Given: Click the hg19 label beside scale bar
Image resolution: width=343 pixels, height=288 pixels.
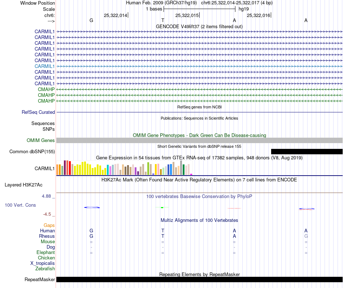Looking at the screenshot, I should 244,9.
